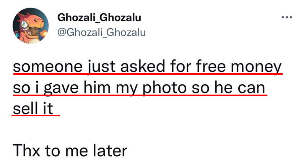Click the word "money" in the tweet
The width and height of the screenshot is (306, 164).
[x=256, y=68]
